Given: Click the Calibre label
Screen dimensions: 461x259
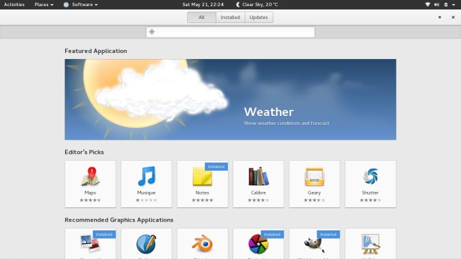Looking at the screenshot, I should tap(258, 193).
